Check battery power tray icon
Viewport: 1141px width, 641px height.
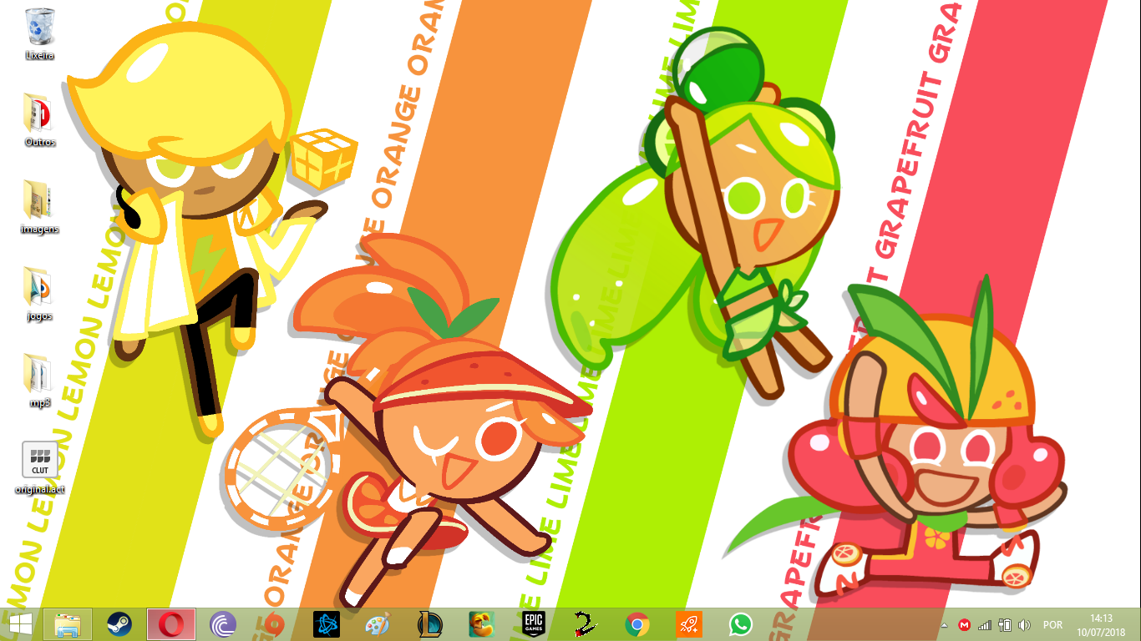click(x=1005, y=625)
